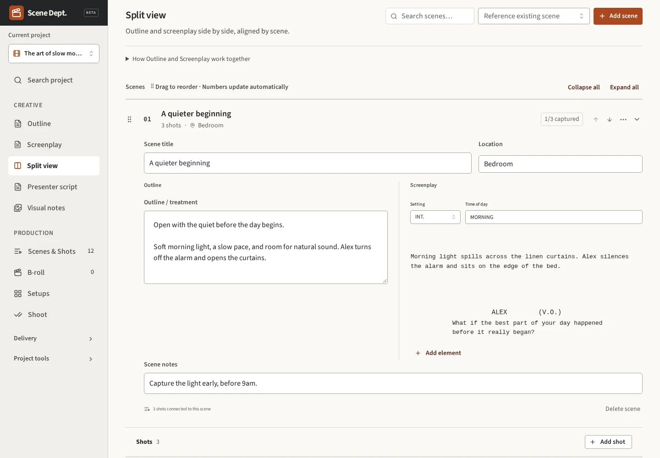Click the B-roll clapper icon
This screenshot has height=458, width=660.
pos(18,273)
